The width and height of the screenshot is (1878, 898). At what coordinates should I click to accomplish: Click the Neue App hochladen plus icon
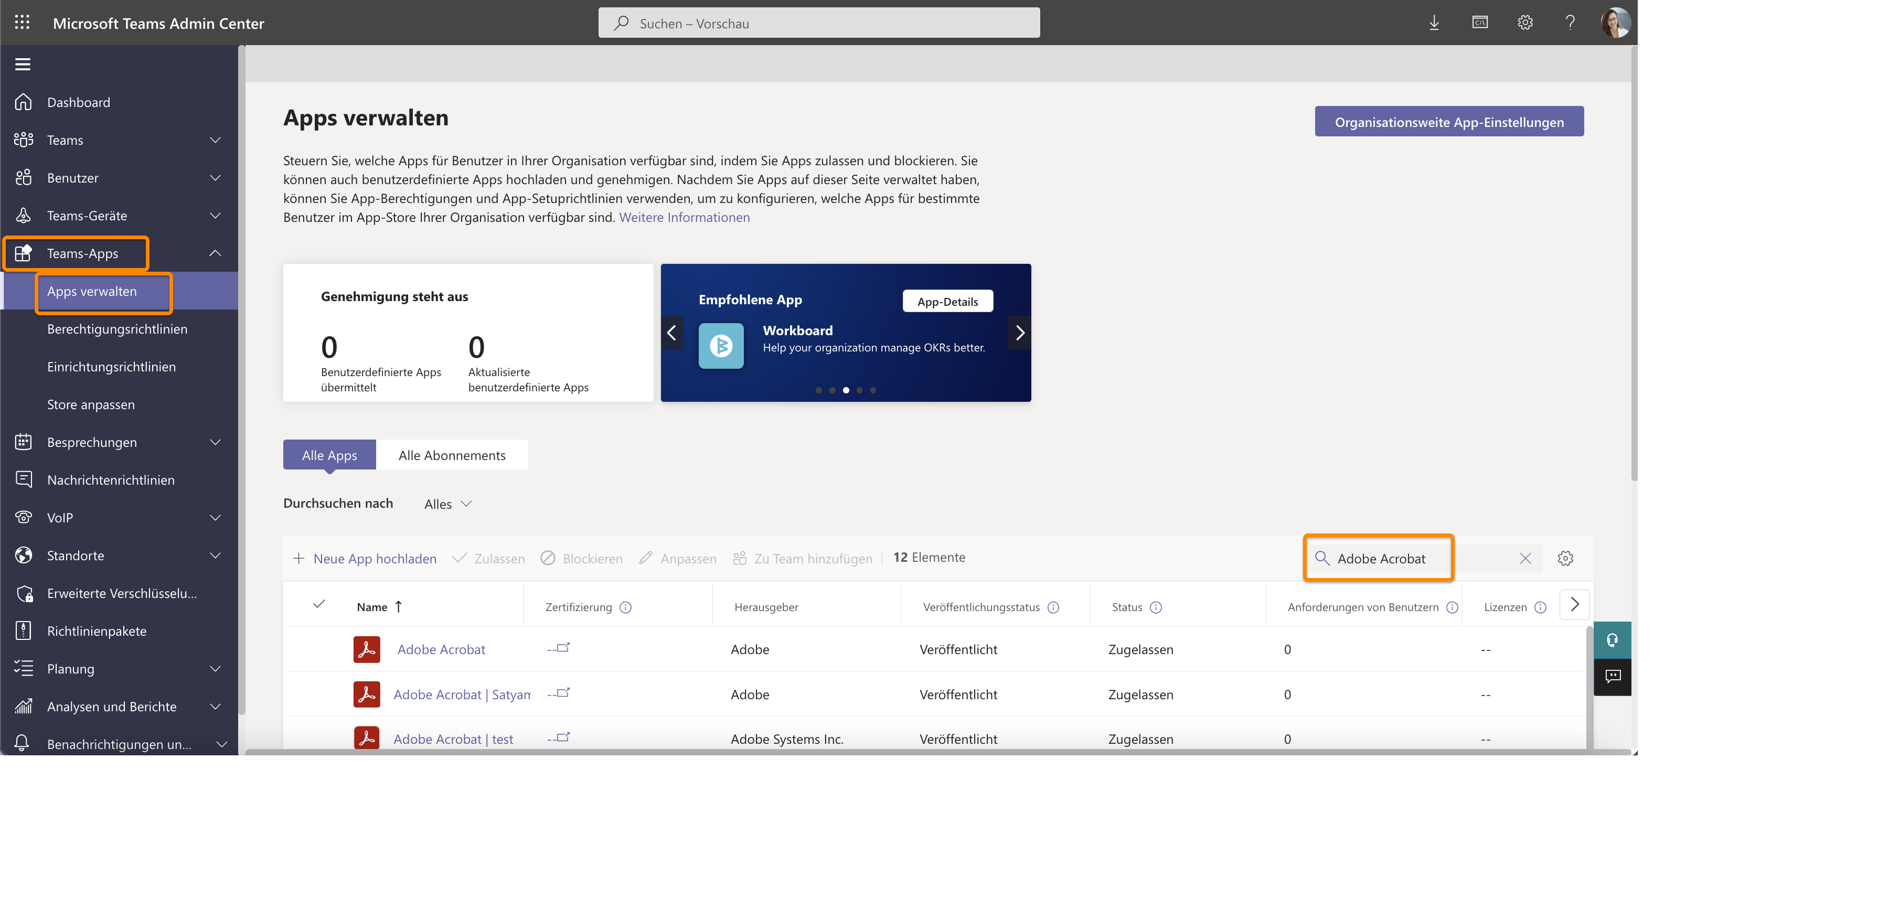[299, 558]
